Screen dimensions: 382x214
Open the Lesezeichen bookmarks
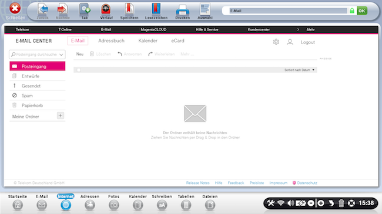[156, 9]
